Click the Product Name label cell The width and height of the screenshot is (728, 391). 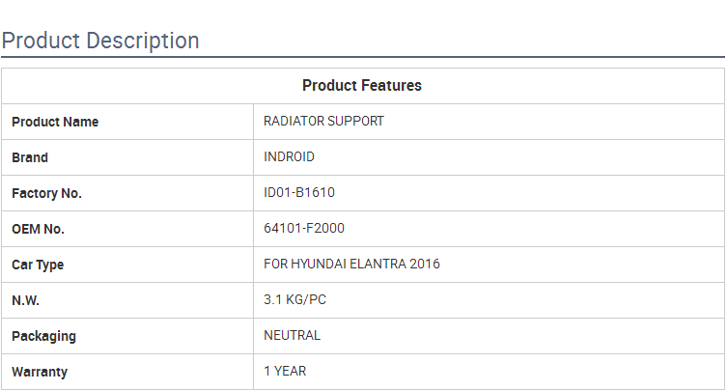(x=55, y=122)
